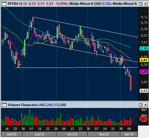Screen dimensions: 149x138
Task: Click the Volume Financeiro title text
Action: pyautogui.click(x=23, y=105)
